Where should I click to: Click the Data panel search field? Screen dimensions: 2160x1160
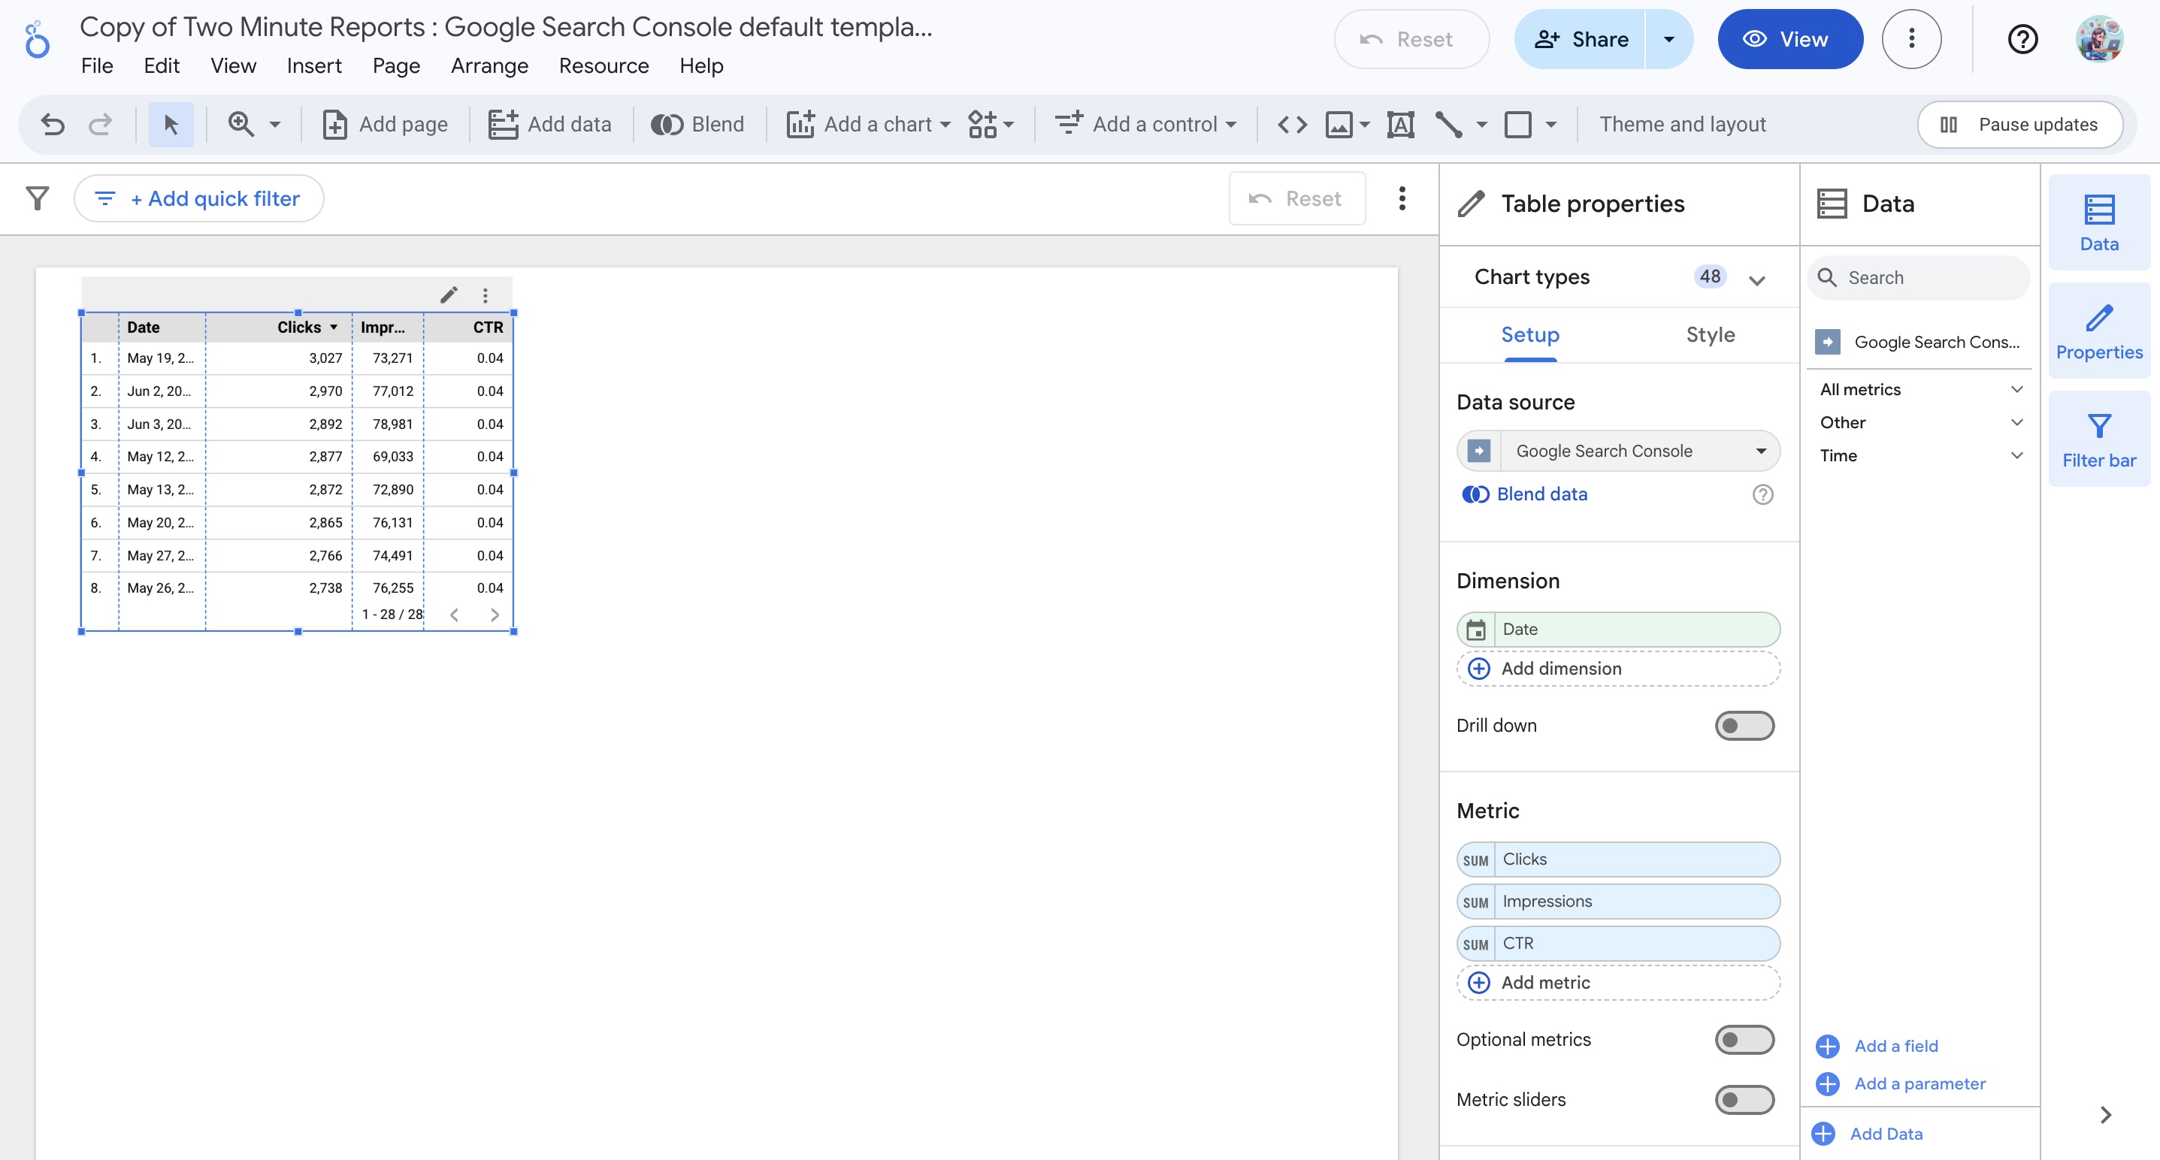(1919, 277)
